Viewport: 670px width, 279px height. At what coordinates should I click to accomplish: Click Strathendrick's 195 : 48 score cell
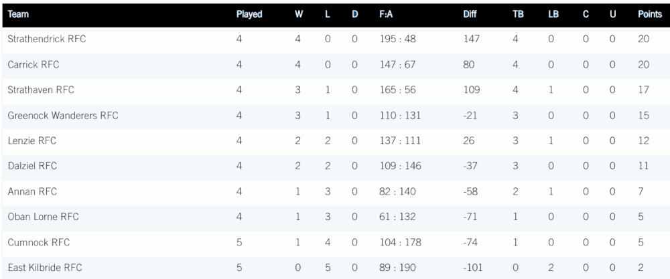[x=397, y=39]
